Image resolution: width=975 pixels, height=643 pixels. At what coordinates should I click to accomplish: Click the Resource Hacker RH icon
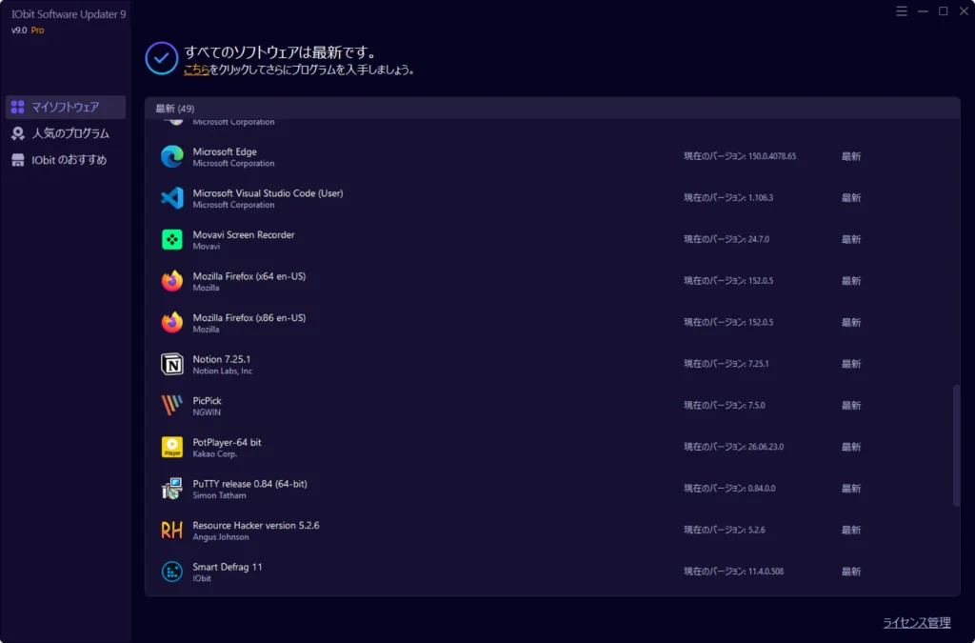(172, 530)
